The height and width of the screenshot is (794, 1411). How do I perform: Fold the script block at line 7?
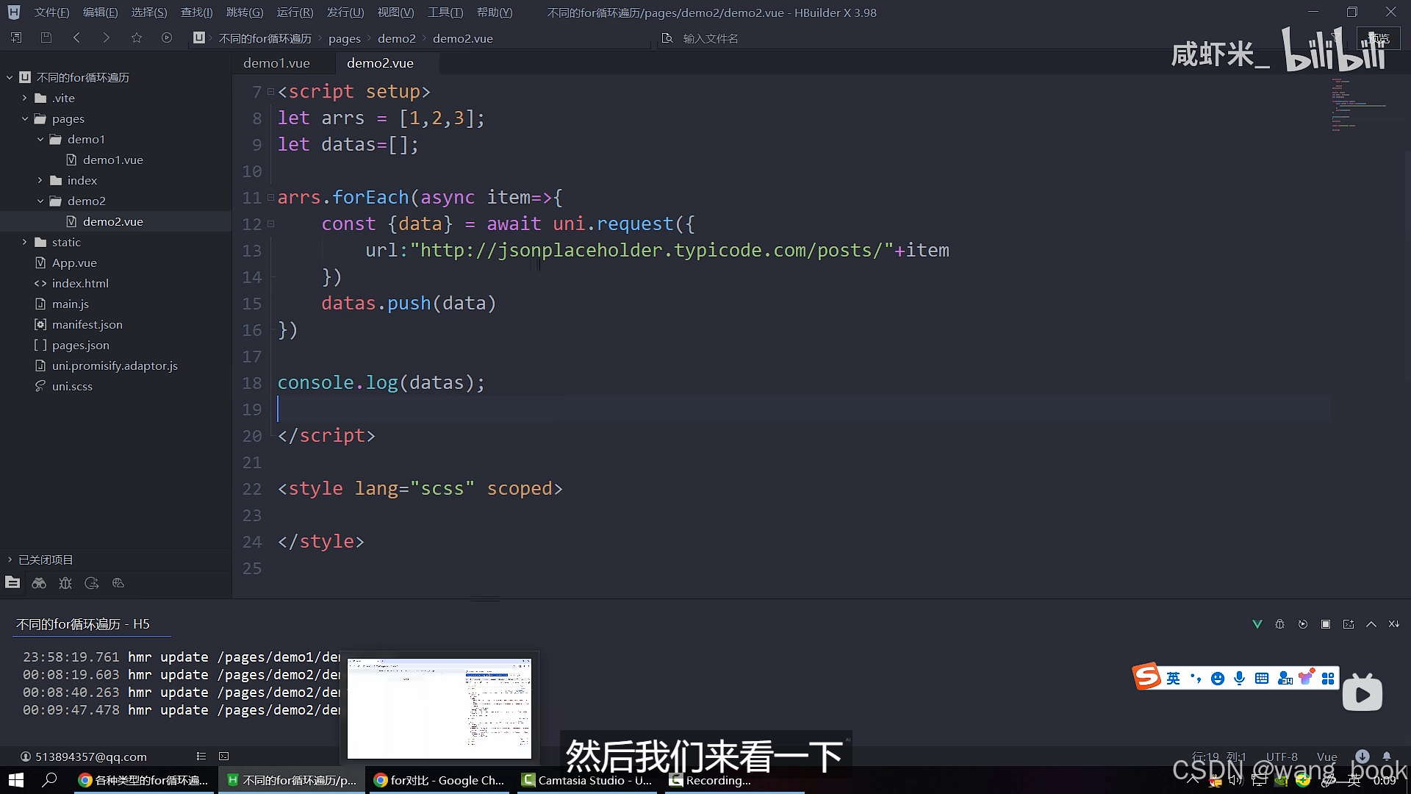pyautogui.click(x=270, y=92)
